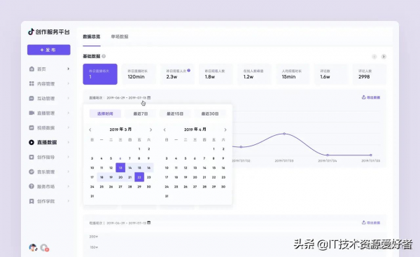Click the chat icon for 互动管理
The width and height of the screenshot is (420, 257).
pos(31,98)
